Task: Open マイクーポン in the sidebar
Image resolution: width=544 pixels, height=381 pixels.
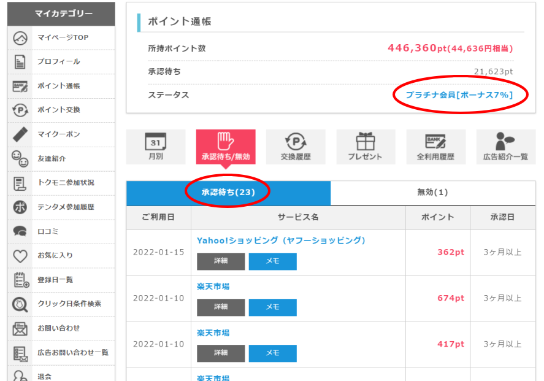Action: (59, 134)
